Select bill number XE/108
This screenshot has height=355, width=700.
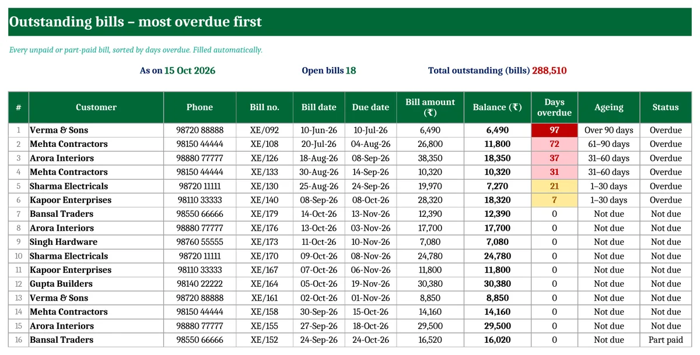tap(265, 144)
